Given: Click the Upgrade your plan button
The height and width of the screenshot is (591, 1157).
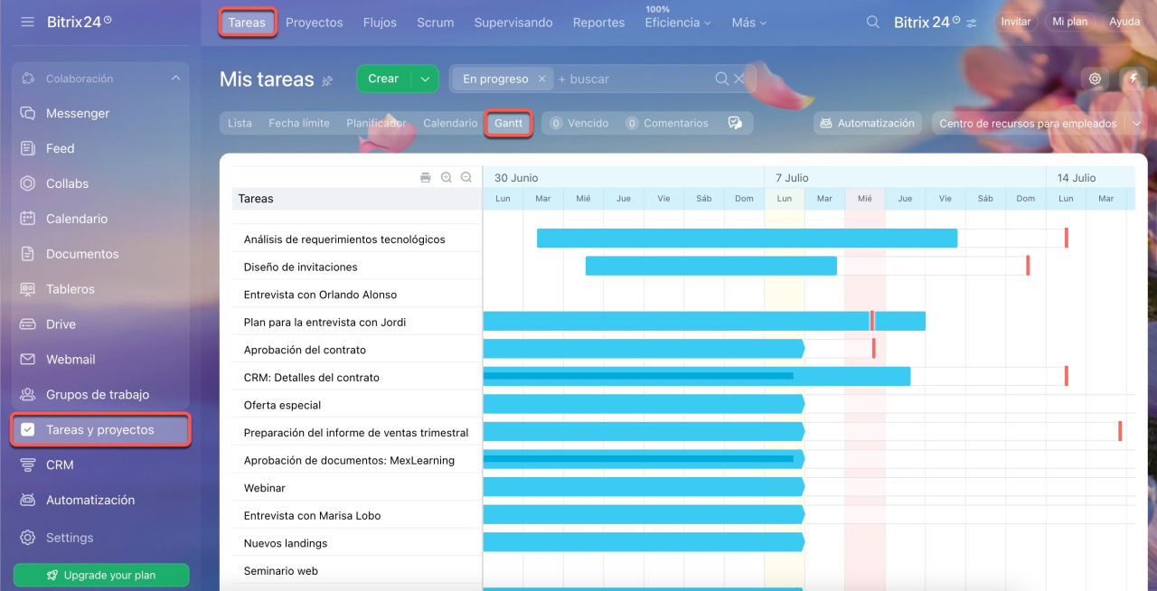Looking at the screenshot, I should point(101,575).
